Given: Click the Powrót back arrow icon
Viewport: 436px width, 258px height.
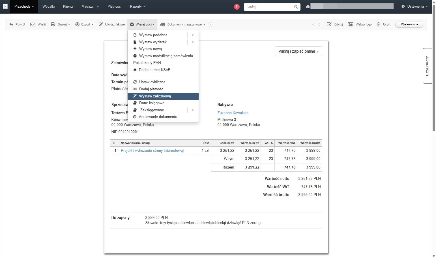Looking at the screenshot, I should (x=11, y=25).
